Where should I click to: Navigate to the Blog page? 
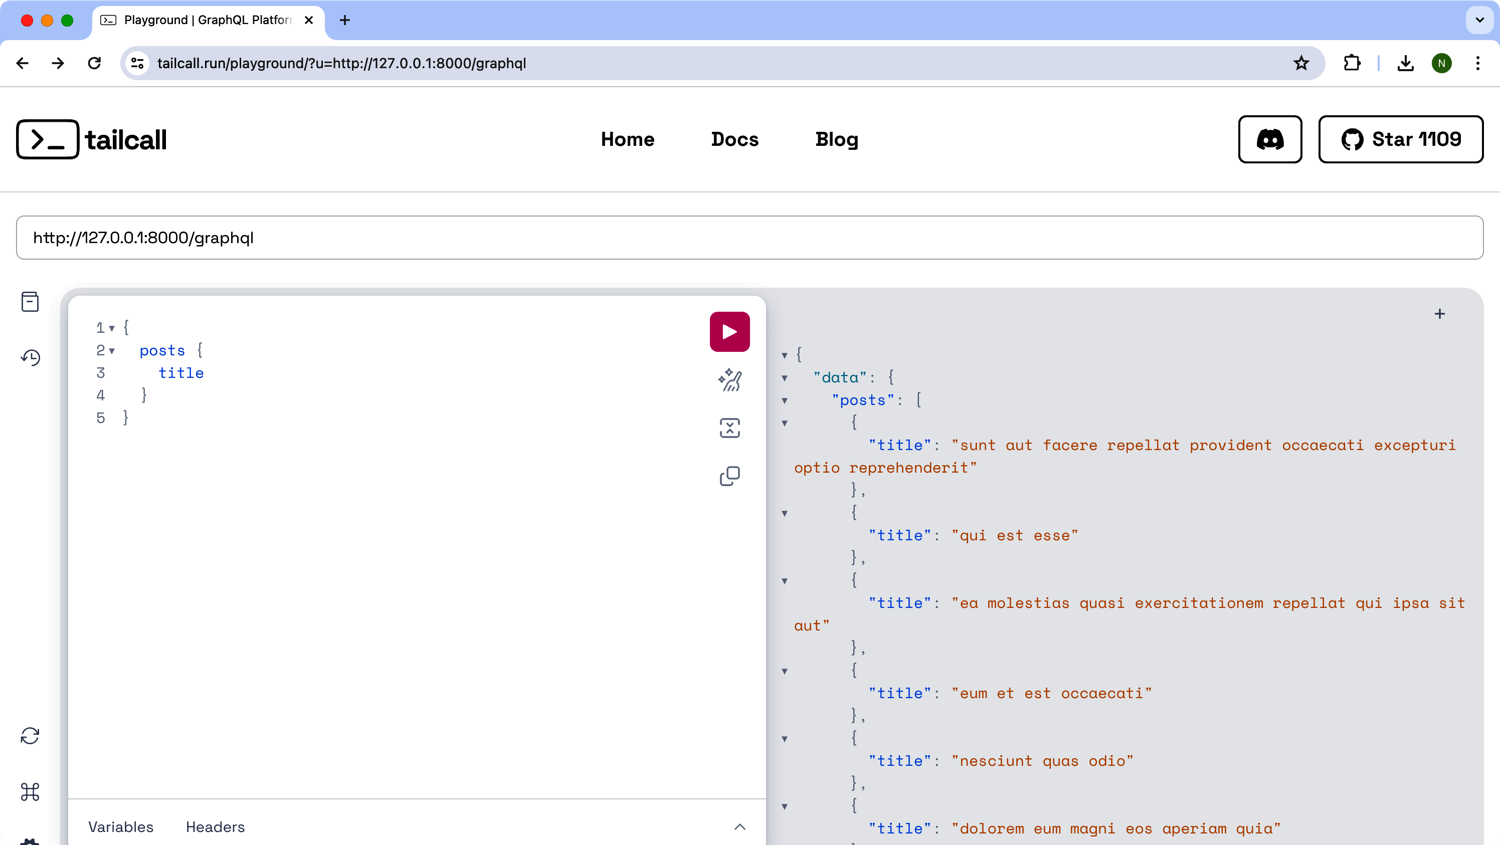836,139
